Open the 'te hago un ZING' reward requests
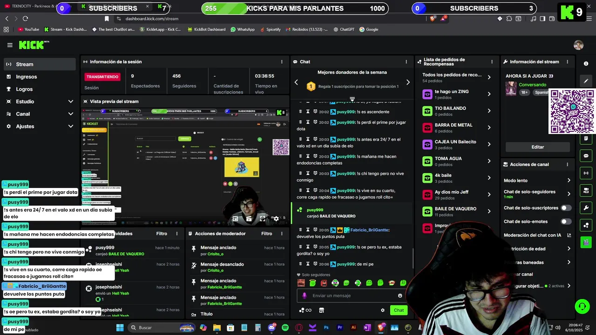Viewport: 596px width, 335px height. pyautogui.click(x=456, y=94)
